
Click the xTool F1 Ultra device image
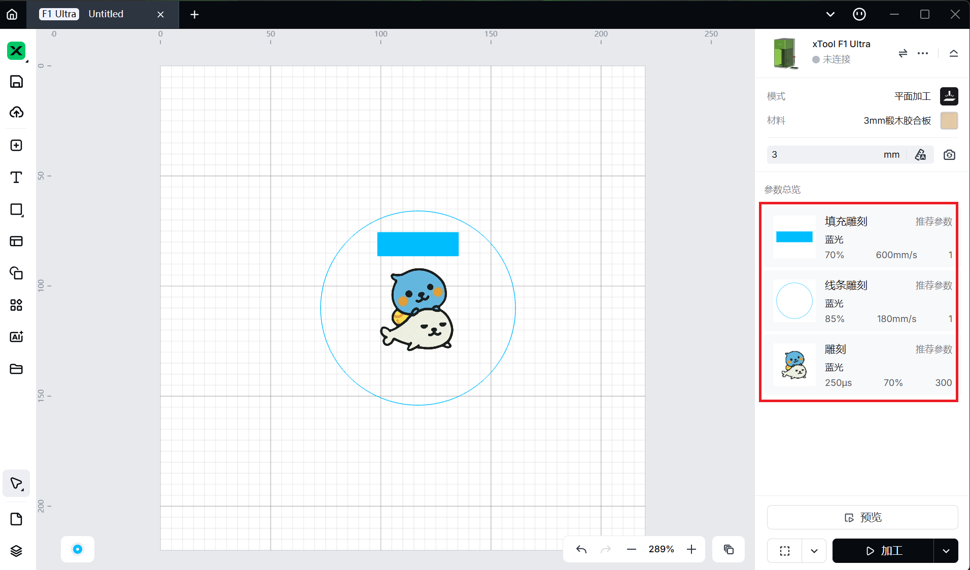click(x=785, y=53)
